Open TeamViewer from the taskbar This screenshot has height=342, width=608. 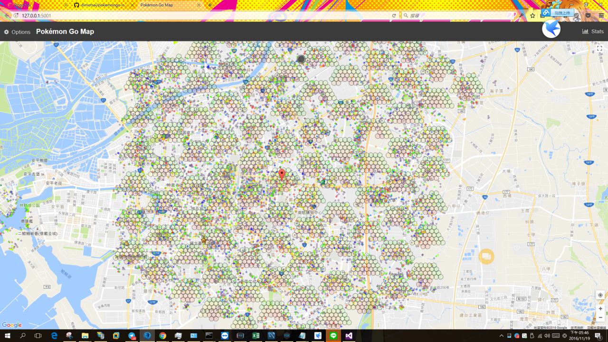pyautogui.click(x=225, y=335)
